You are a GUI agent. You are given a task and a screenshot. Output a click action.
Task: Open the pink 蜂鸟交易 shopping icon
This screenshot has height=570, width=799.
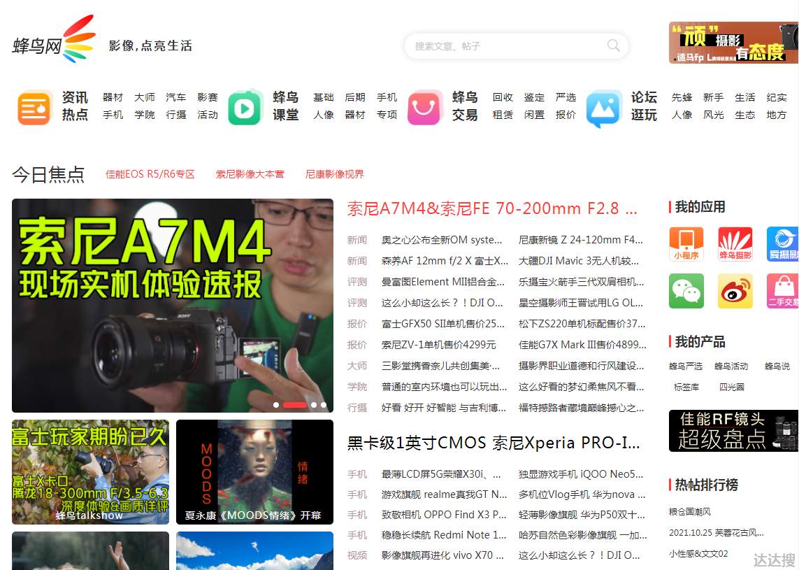click(424, 108)
